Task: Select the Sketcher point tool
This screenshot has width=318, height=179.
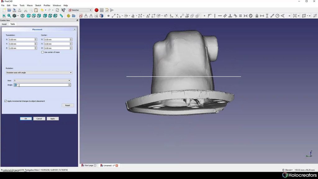Action: 108,16
